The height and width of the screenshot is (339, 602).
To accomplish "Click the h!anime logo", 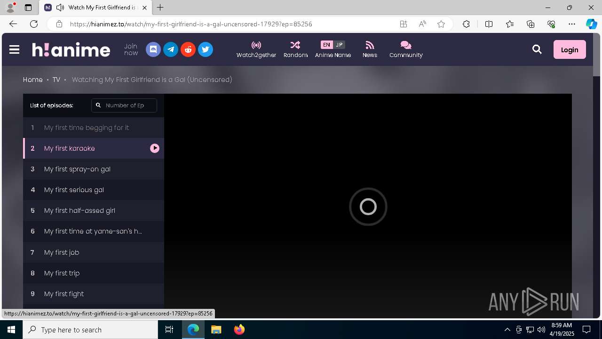I will click(x=71, y=49).
